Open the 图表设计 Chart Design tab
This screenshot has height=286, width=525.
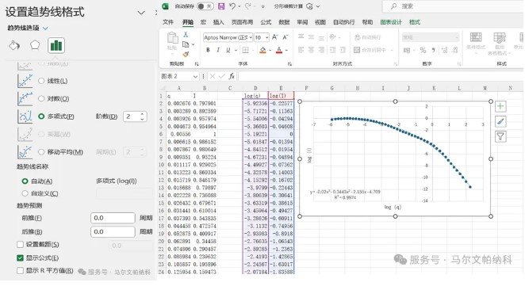click(x=391, y=22)
